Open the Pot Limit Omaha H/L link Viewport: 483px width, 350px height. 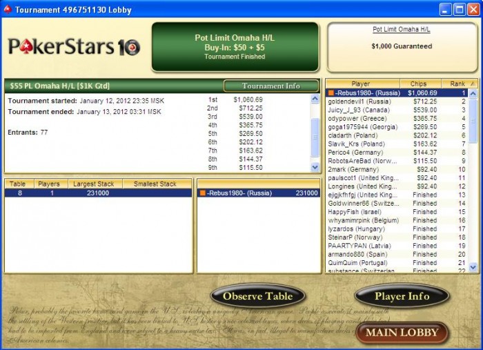pyautogui.click(x=402, y=29)
